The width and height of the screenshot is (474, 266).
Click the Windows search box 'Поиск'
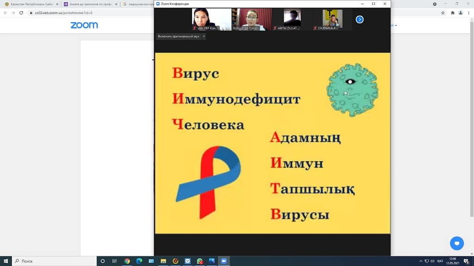pyautogui.click(x=53, y=261)
